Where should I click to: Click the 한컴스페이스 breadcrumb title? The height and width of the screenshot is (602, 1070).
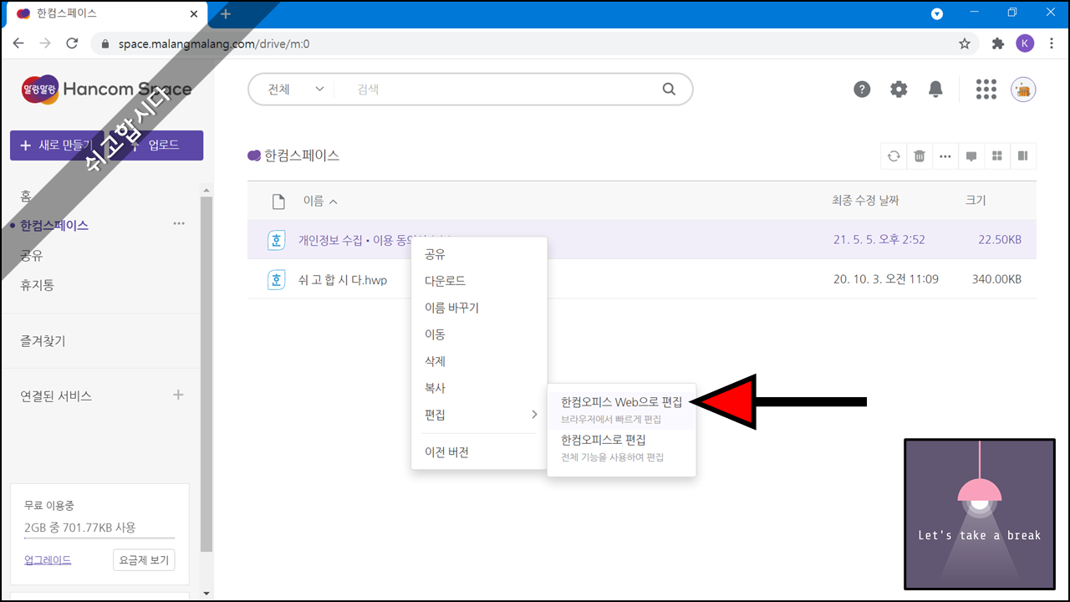(x=302, y=156)
